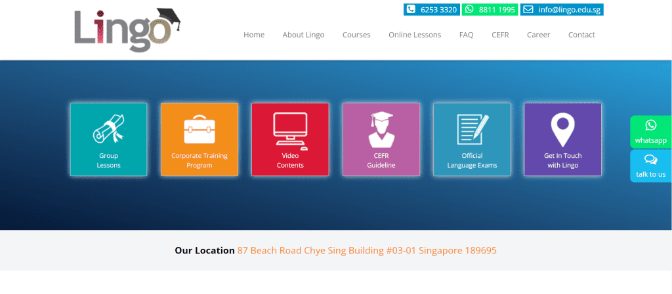
Task: Click the 8811 1995 WhatsApp number
Action: point(497,10)
